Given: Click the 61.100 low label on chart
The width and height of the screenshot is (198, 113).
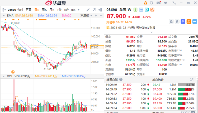Looking at the screenshot, I should pos(48,69).
